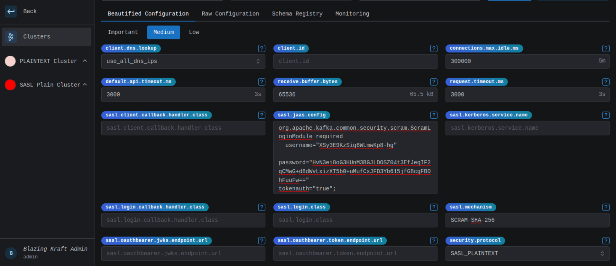Open help for sasl.login.class
Screen dimensions: 616x266
coord(434,207)
